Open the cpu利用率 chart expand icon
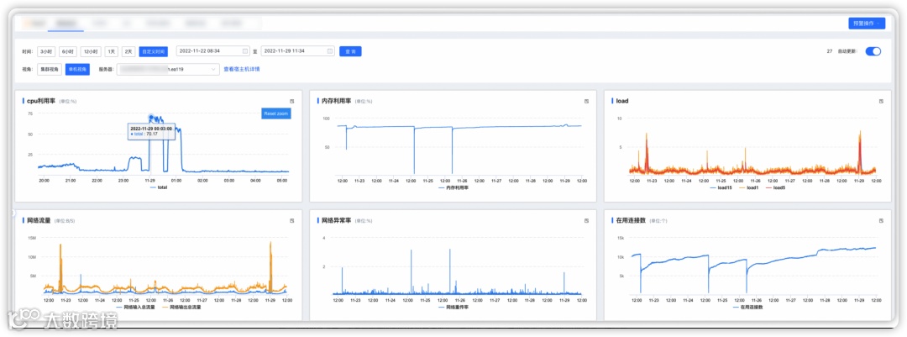Screen dimensions: 907x337 click(x=292, y=101)
